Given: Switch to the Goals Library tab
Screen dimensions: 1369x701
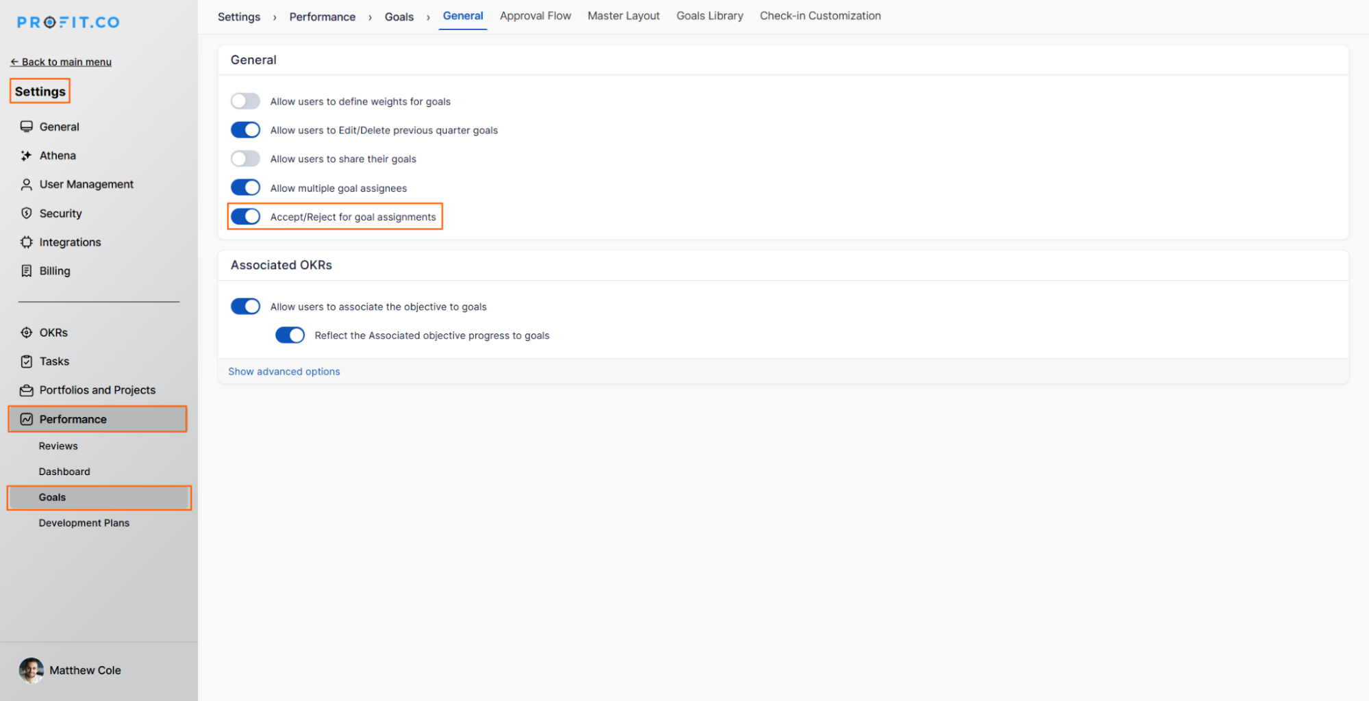Looking at the screenshot, I should point(709,16).
